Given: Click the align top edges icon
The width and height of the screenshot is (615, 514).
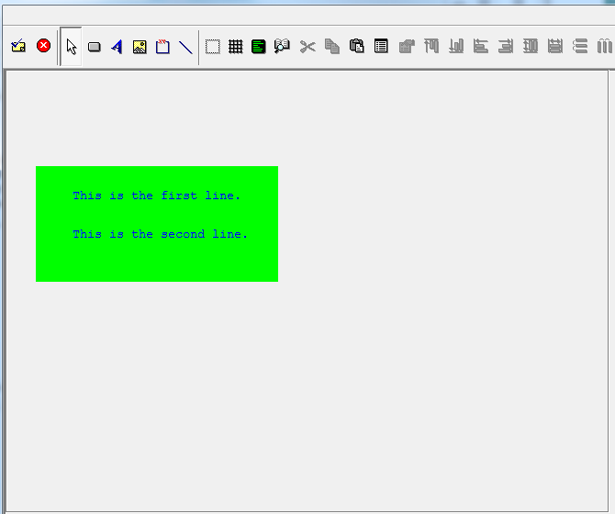Looking at the screenshot, I should [431, 46].
